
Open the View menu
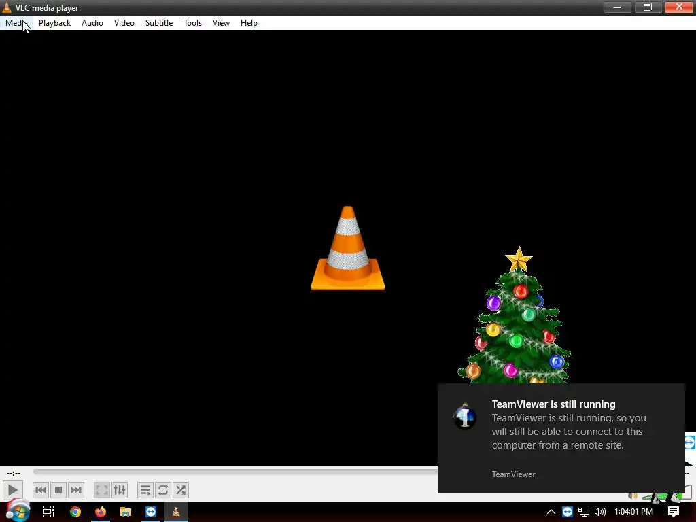(221, 23)
